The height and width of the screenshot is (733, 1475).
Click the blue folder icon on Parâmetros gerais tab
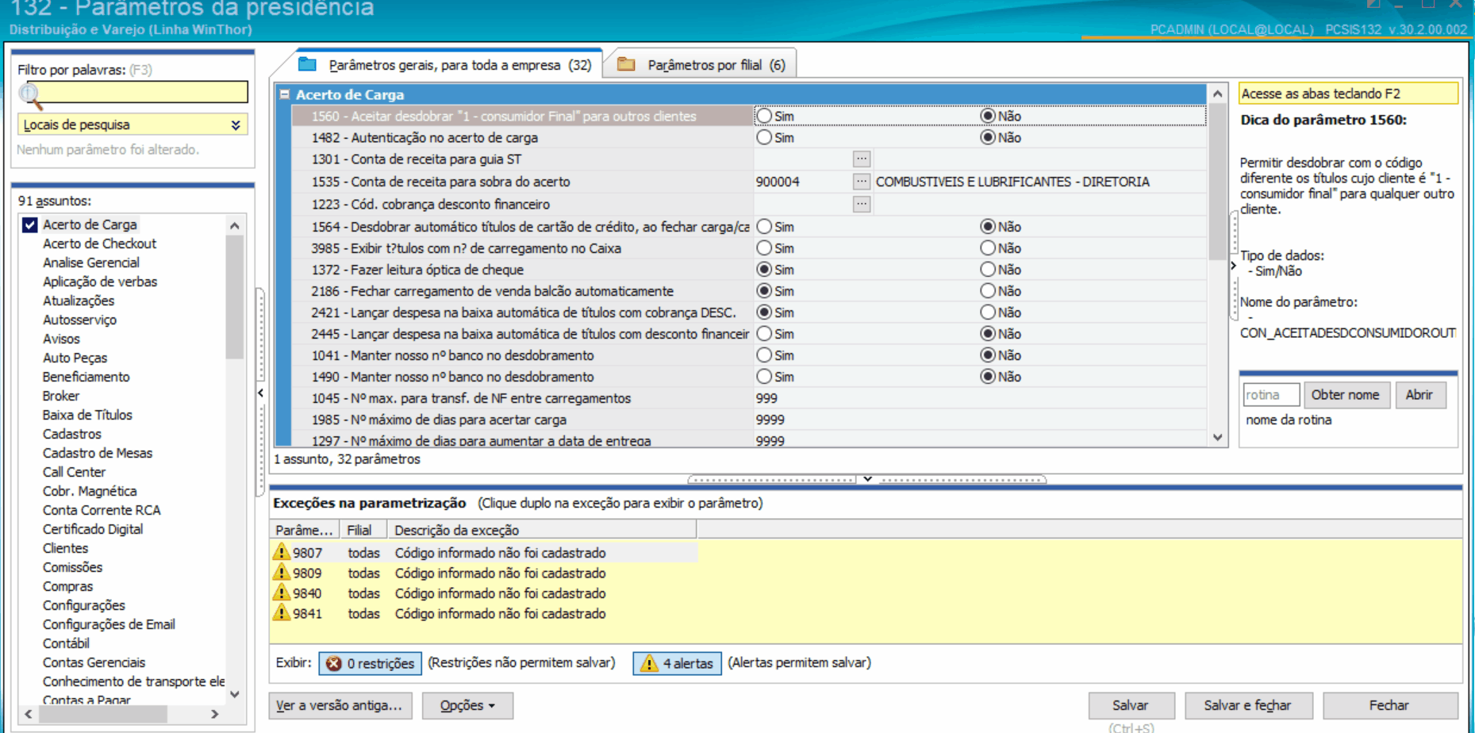tap(307, 64)
